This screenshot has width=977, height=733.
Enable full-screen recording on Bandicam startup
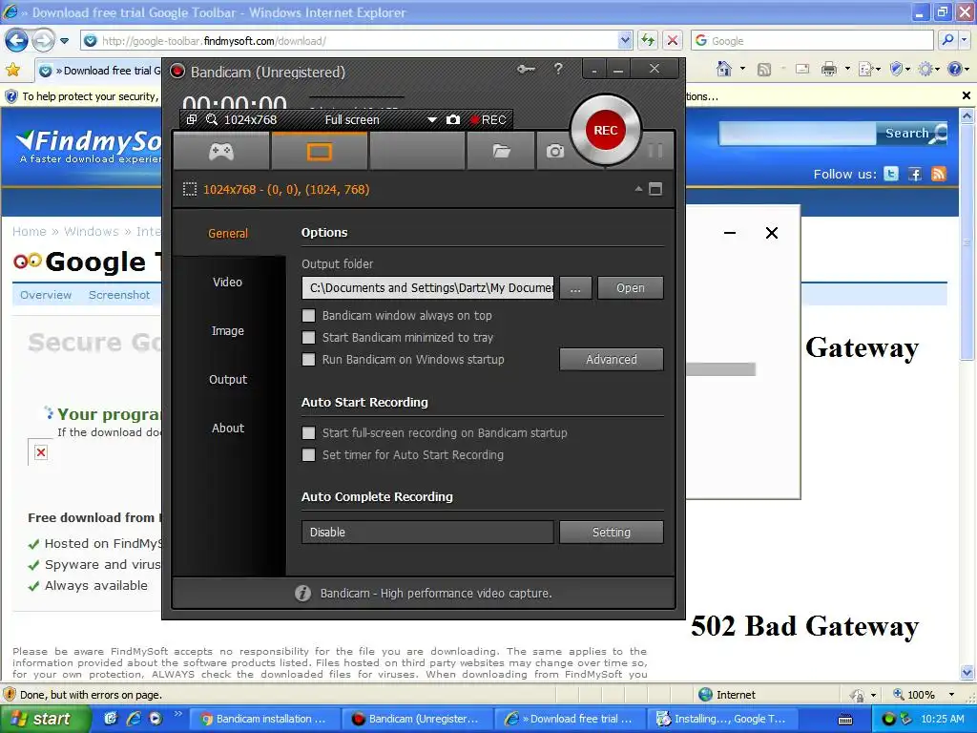coord(308,432)
